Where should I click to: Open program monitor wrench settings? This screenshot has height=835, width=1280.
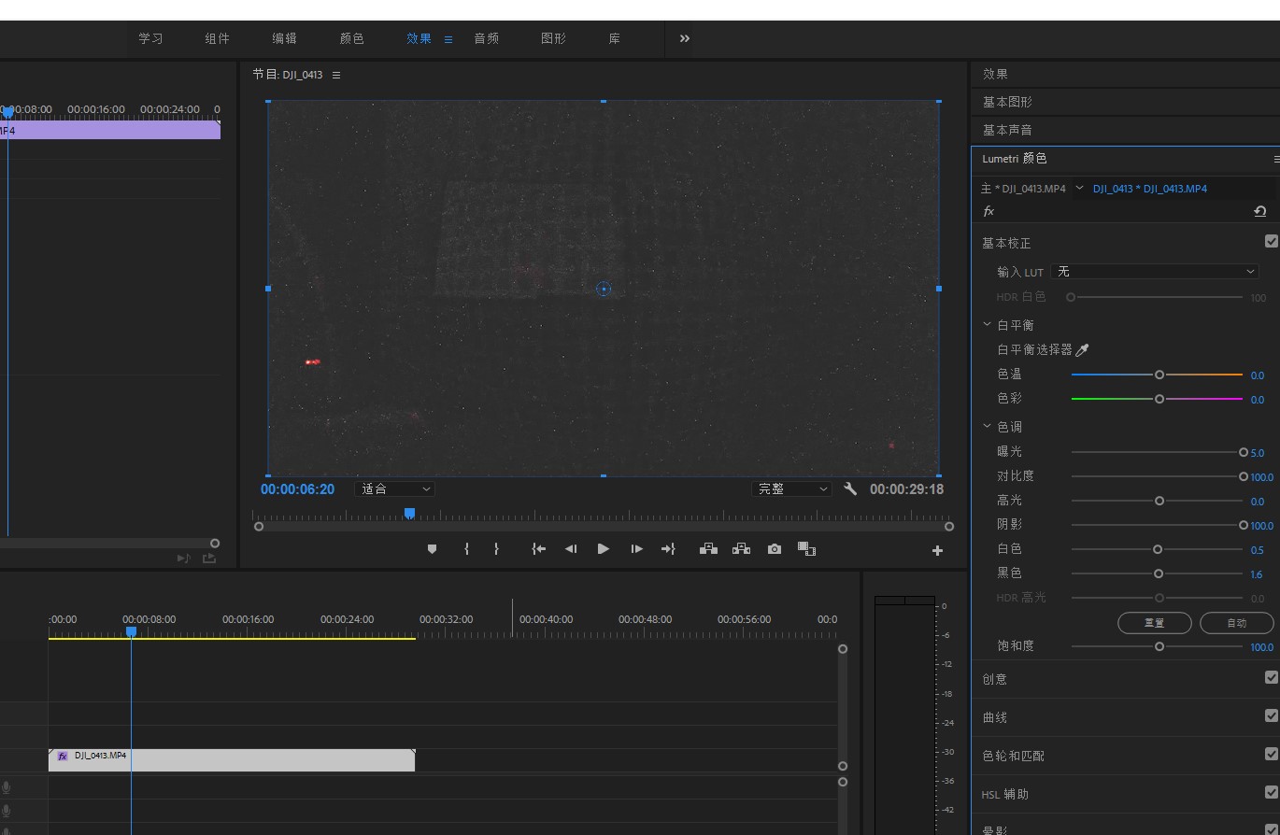pyautogui.click(x=850, y=488)
